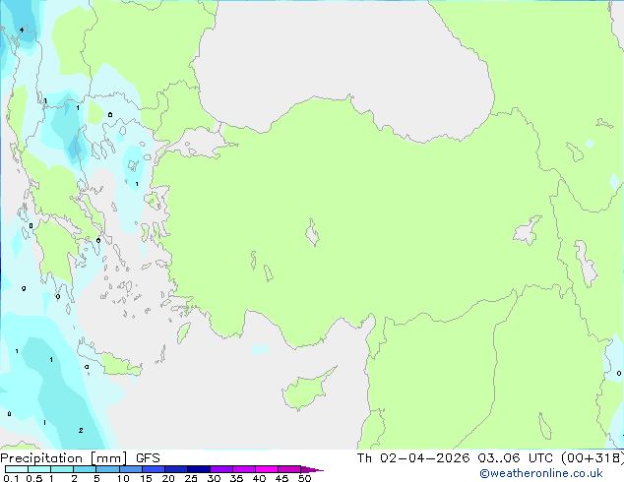Click the '4' precipitation value on map
This screenshot has width=624, height=482.
click(x=22, y=30)
